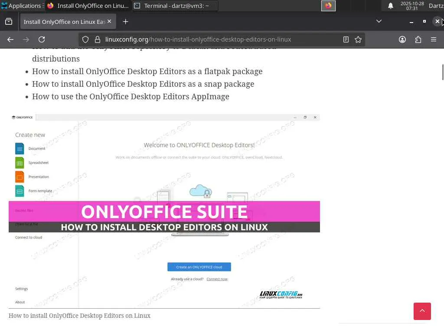Open the notification bell in the panel
Viewport: 444px width, 333px height.
391,6
